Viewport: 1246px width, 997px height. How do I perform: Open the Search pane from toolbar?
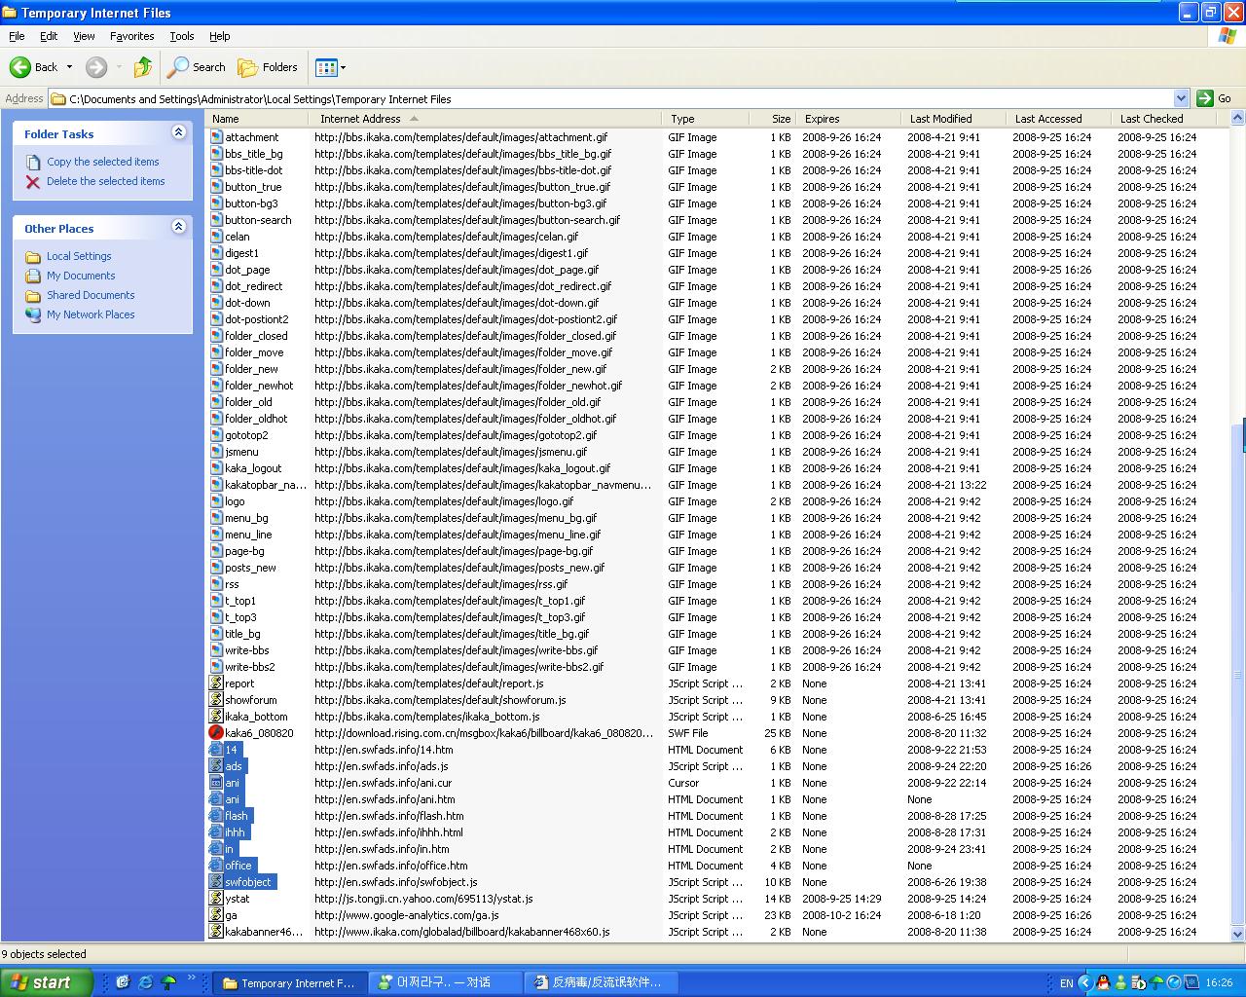point(197,67)
